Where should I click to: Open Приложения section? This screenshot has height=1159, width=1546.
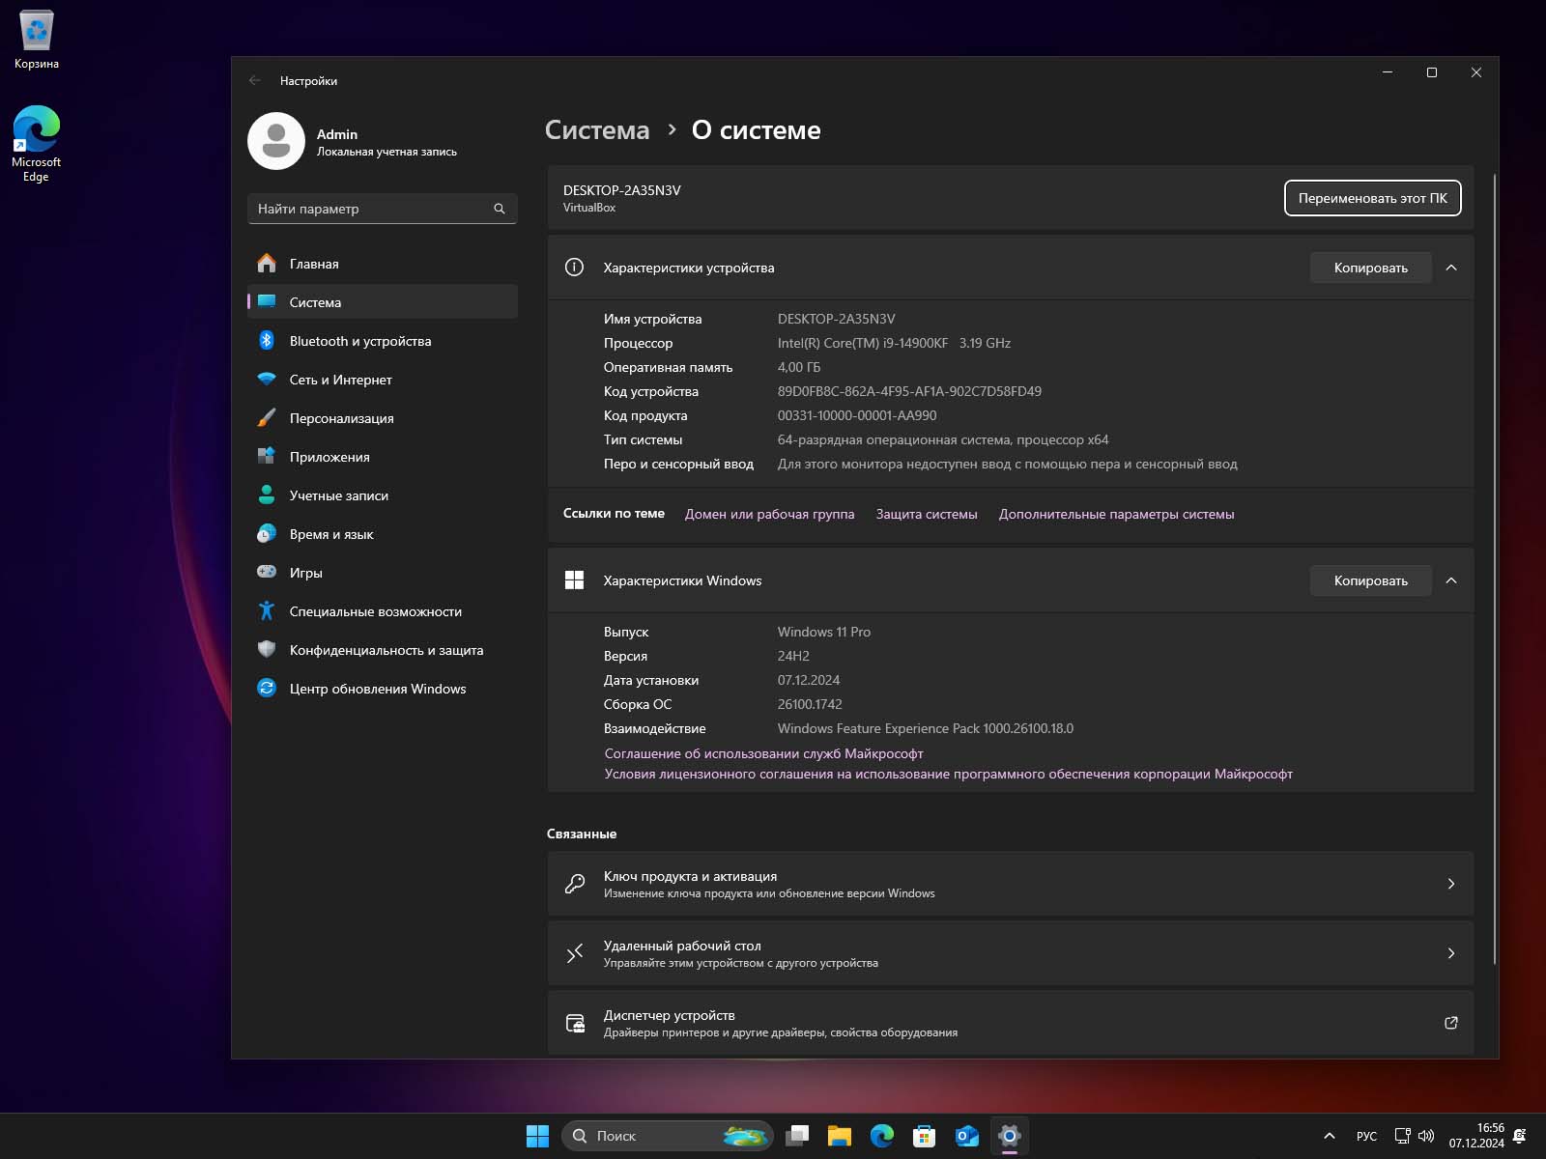(329, 457)
